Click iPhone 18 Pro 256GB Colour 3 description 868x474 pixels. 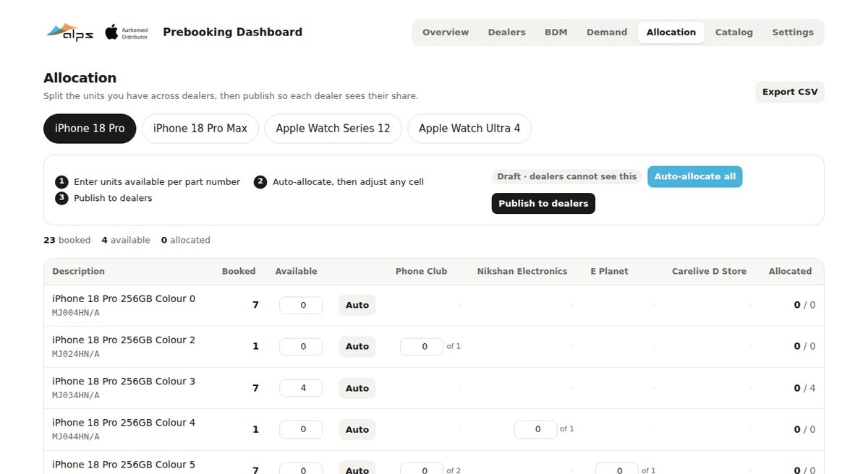tap(124, 382)
